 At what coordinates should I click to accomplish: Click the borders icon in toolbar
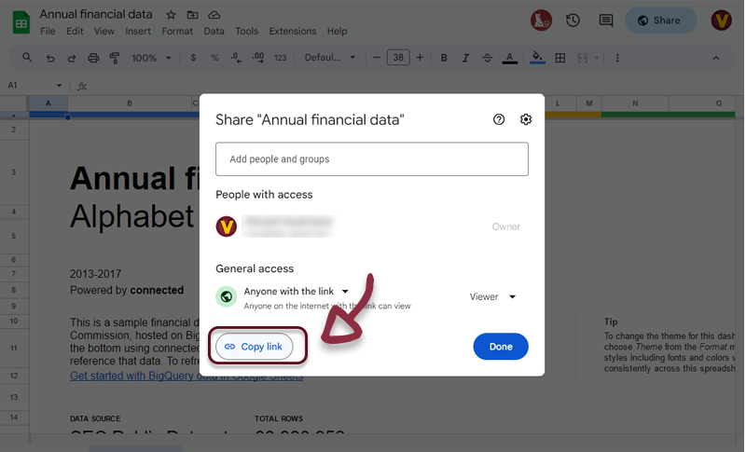pyautogui.click(x=560, y=58)
